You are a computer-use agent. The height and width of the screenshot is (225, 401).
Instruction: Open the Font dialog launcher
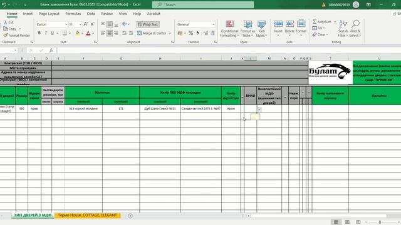coord(95,42)
